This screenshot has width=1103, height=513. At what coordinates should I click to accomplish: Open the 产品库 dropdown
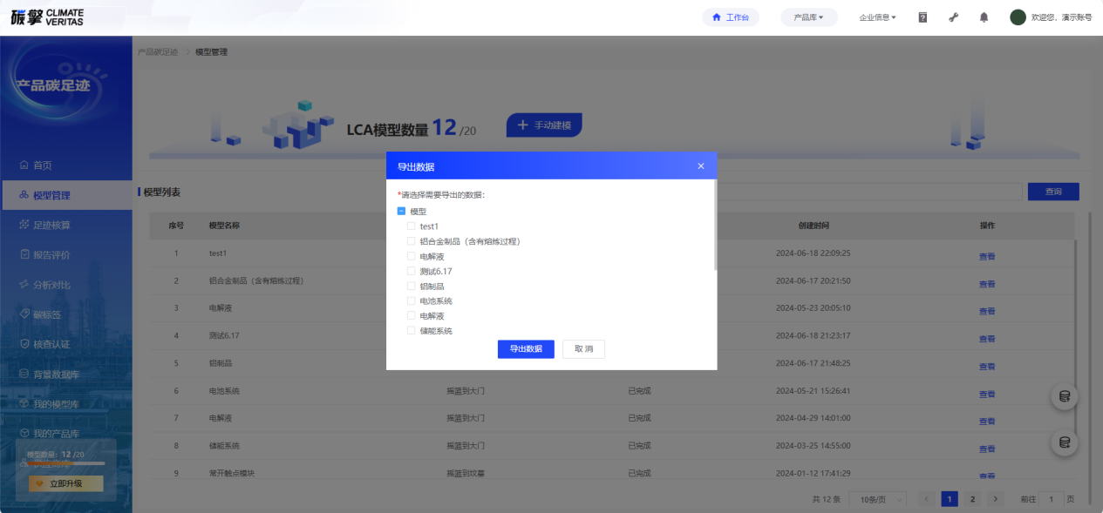808,17
